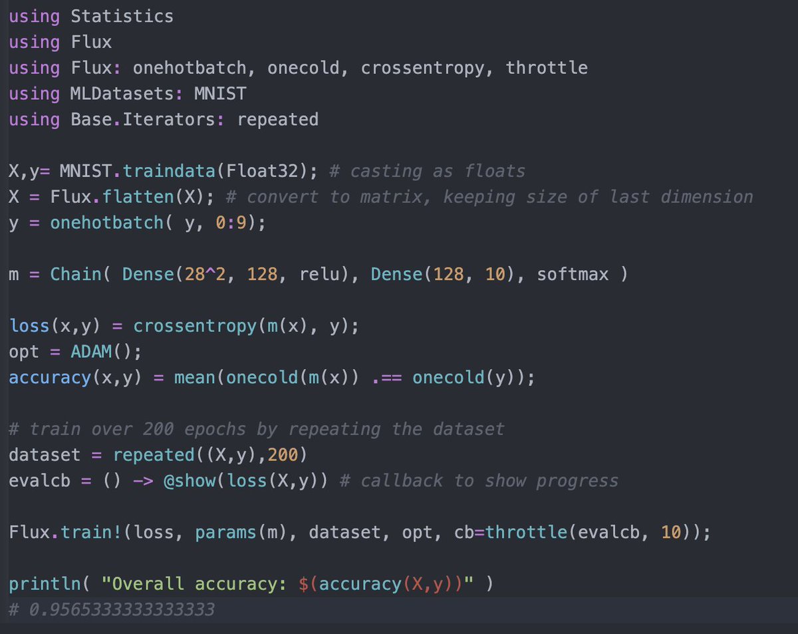The width and height of the screenshot is (798, 634).
Task: Click 'throttle' in the Flux import line
Action: (x=547, y=68)
